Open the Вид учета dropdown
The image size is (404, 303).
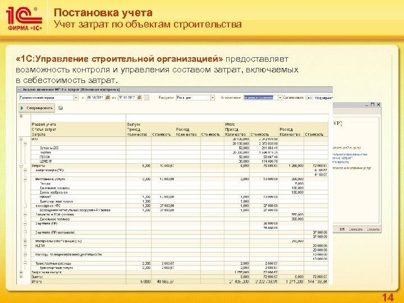click(x=213, y=98)
